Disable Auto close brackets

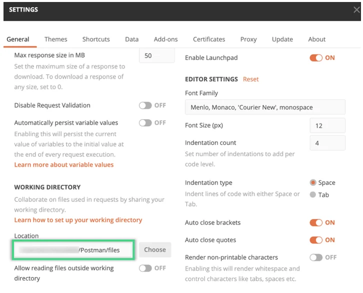click(316, 223)
